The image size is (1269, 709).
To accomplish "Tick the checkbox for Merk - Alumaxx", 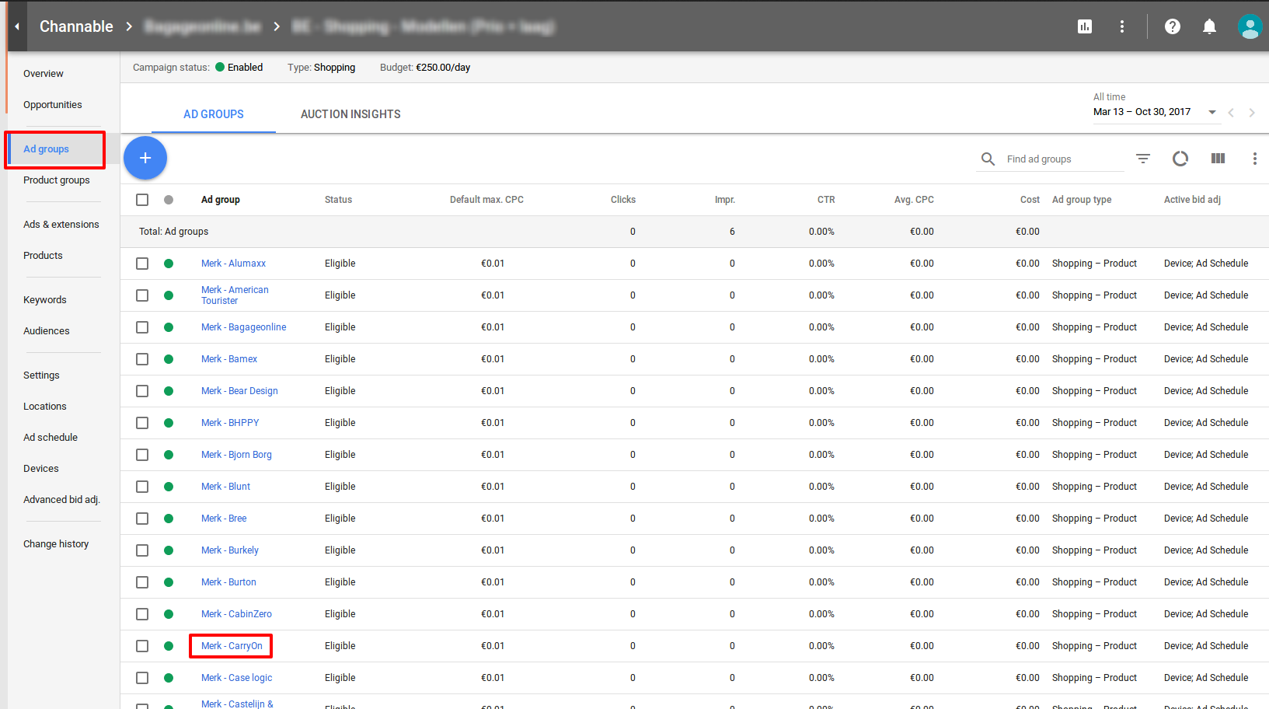I will click(142, 264).
